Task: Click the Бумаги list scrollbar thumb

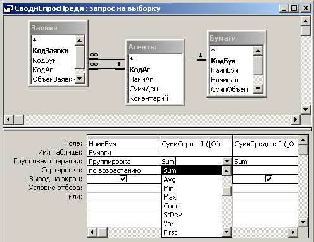Action: [x=258, y=65]
